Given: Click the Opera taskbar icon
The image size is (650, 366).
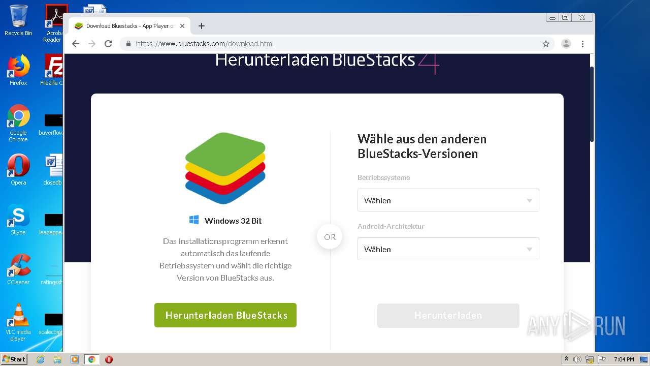Looking at the screenshot, I should pyautogui.click(x=109, y=359).
